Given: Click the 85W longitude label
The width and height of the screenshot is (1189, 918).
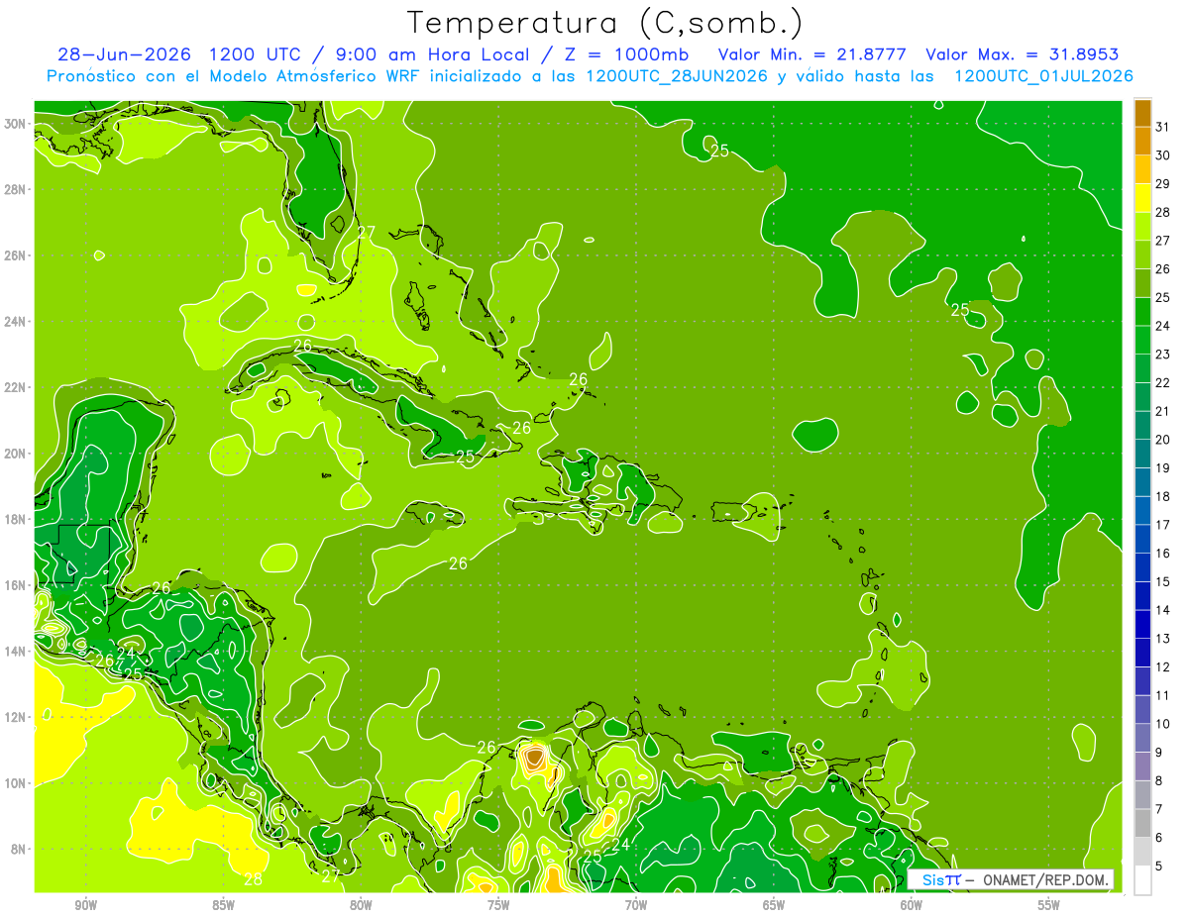Looking at the screenshot, I should tap(224, 905).
